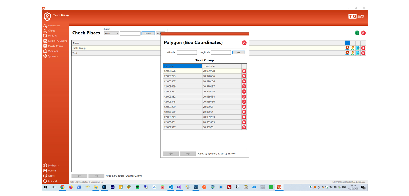Click the Longitude input field
This screenshot has width=409, height=196.
pos(221,53)
